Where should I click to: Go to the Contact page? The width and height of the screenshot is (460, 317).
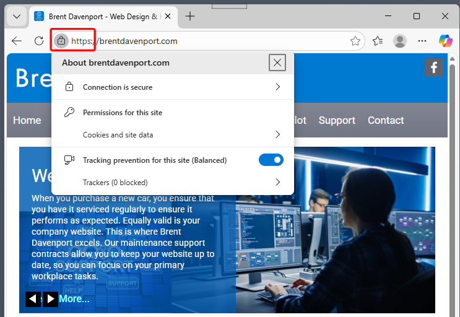(386, 120)
